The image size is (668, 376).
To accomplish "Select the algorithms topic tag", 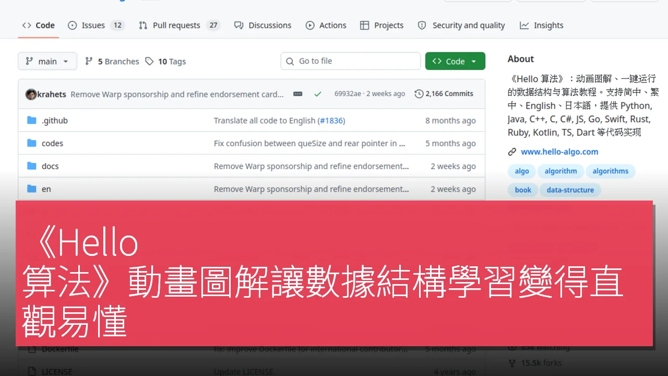I will pyautogui.click(x=611, y=171).
